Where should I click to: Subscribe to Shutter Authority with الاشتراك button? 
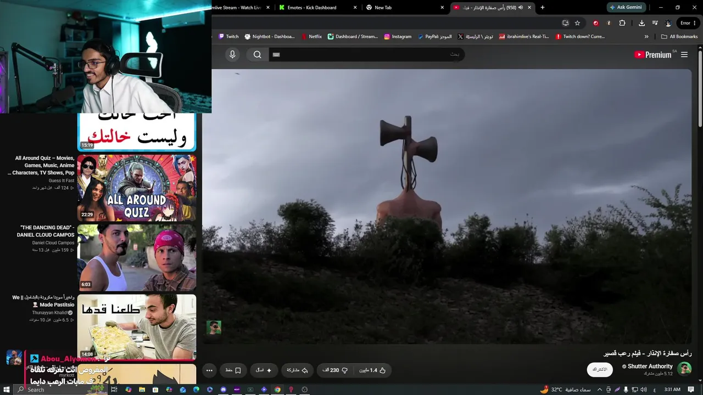[600, 369]
